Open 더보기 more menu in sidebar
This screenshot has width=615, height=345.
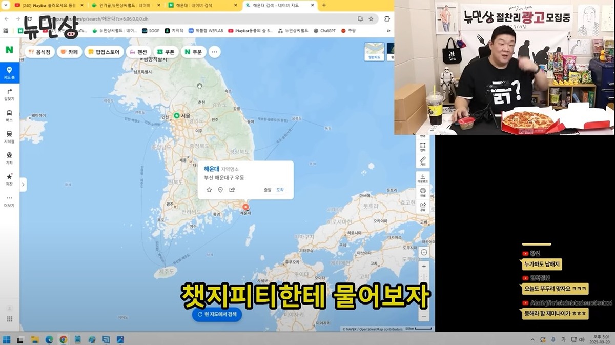point(9,200)
